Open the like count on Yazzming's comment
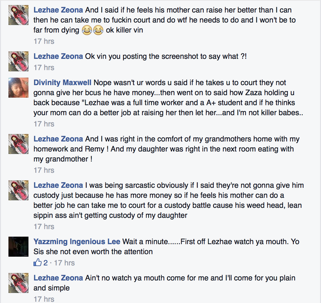This screenshot has width=321, height=303. coord(46,263)
